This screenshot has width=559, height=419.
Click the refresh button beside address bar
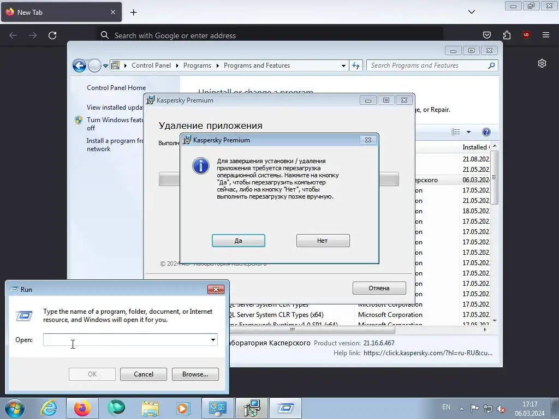coord(356,65)
